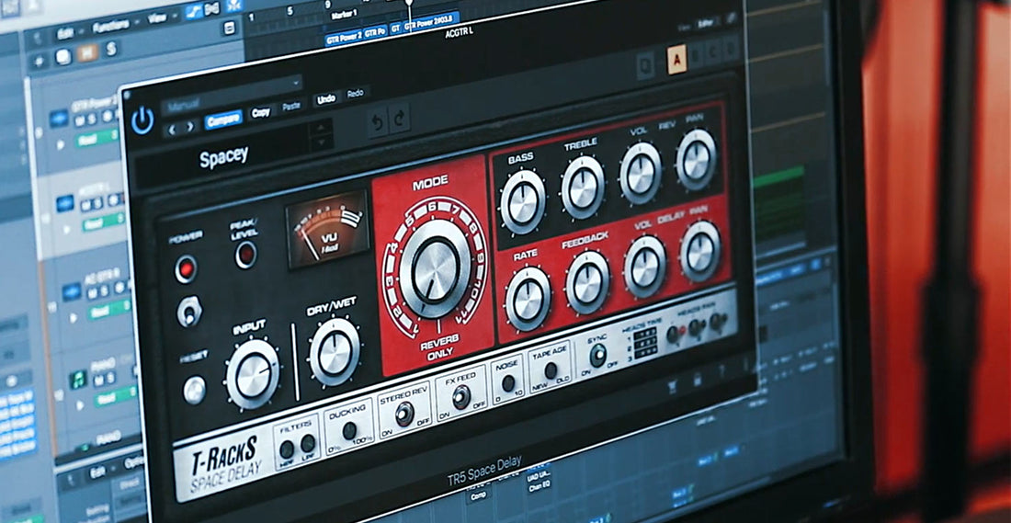Click the VU meter display
Viewport: 1011px width, 523px height.
pyautogui.click(x=327, y=229)
